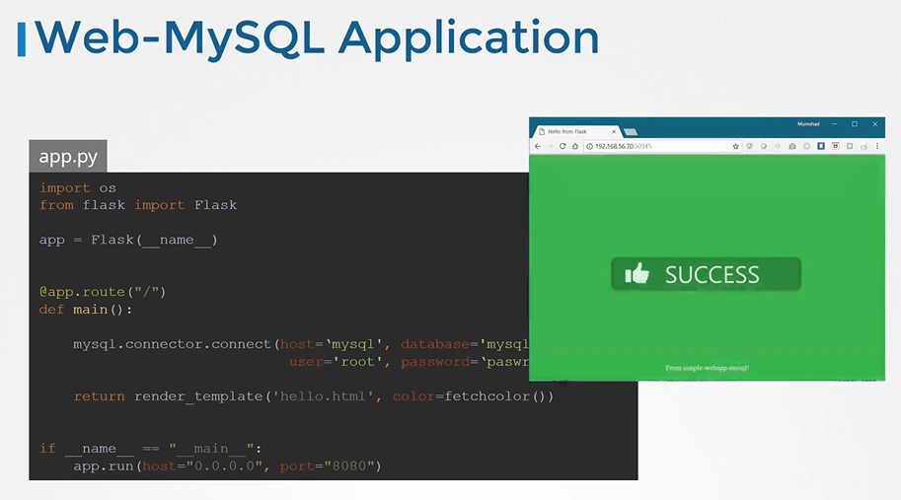The height and width of the screenshot is (500, 901).
Task: Open the Chrome three-dot menu
Action: 877,146
